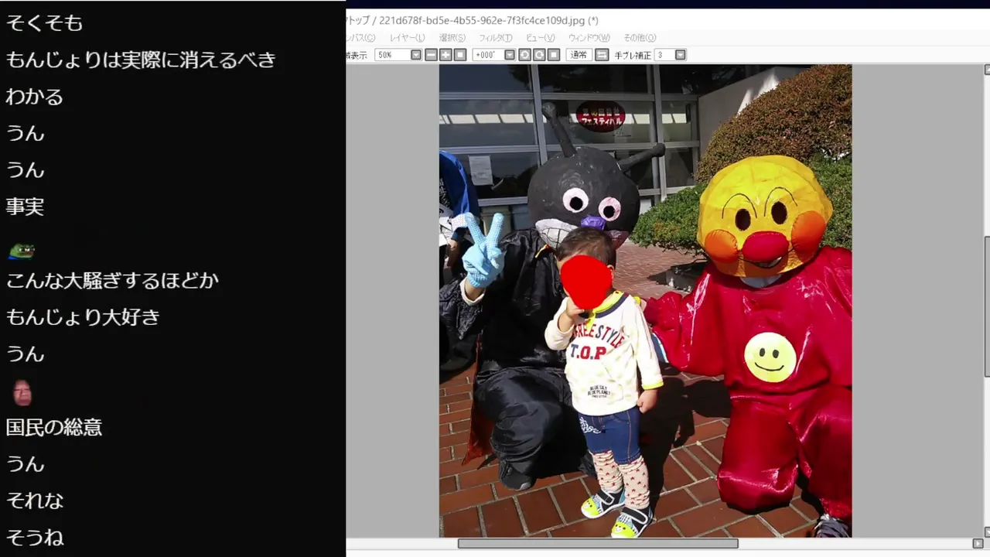This screenshot has width=990, height=557.
Task: Rotate the canvas view clockwise
Action: pos(539,55)
